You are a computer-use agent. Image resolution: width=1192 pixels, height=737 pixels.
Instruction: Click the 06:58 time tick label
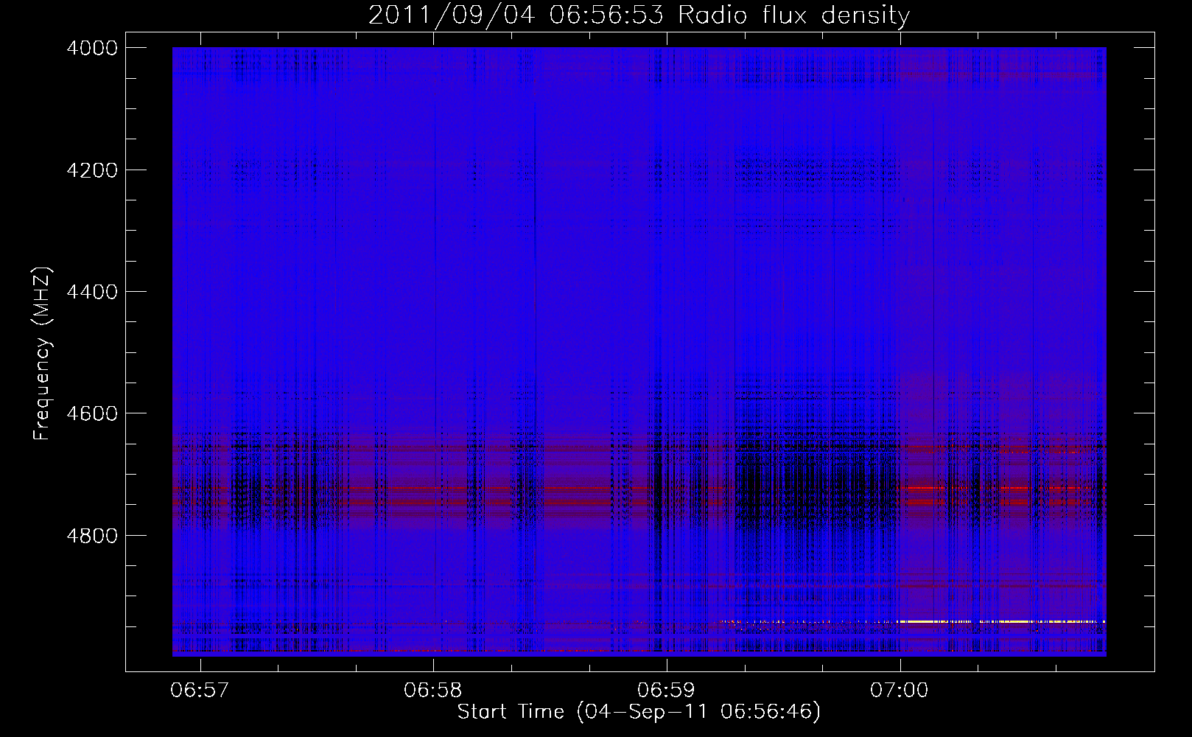[x=433, y=691]
